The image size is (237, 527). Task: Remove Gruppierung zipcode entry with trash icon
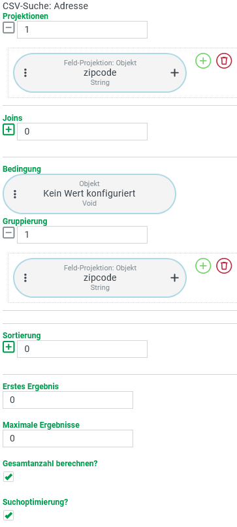point(224,266)
